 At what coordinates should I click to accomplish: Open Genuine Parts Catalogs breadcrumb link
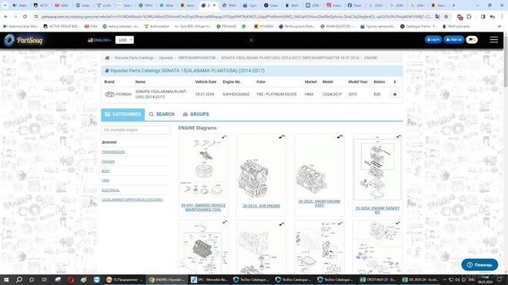[x=134, y=58]
